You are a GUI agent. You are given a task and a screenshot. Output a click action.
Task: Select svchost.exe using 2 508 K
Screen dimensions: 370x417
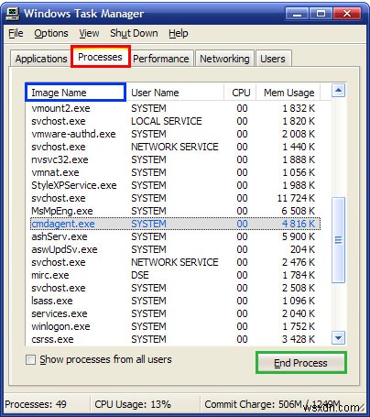pyautogui.click(x=175, y=288)
